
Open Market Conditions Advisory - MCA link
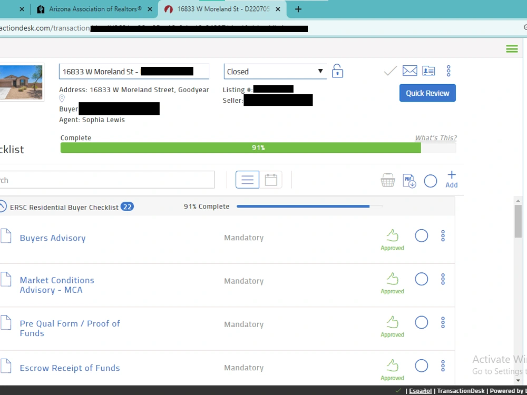point(57,285)
